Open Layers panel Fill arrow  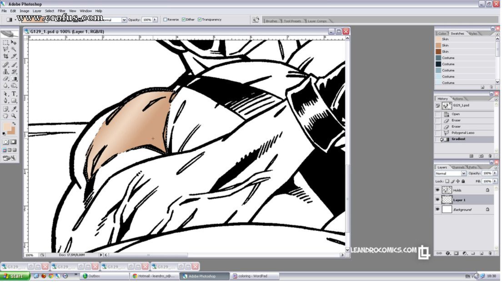pyautogui.click(x=495, y=181)
